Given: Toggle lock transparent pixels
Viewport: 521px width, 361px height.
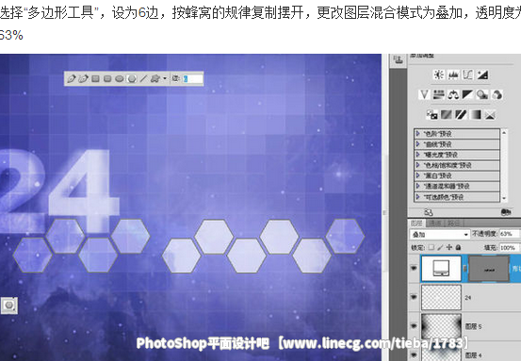Looking at the screenshot, I should point(431,247).
